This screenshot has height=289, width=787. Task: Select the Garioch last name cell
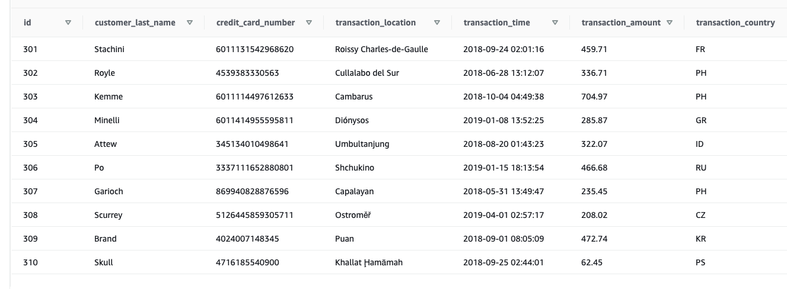click(x=109, y=192)
